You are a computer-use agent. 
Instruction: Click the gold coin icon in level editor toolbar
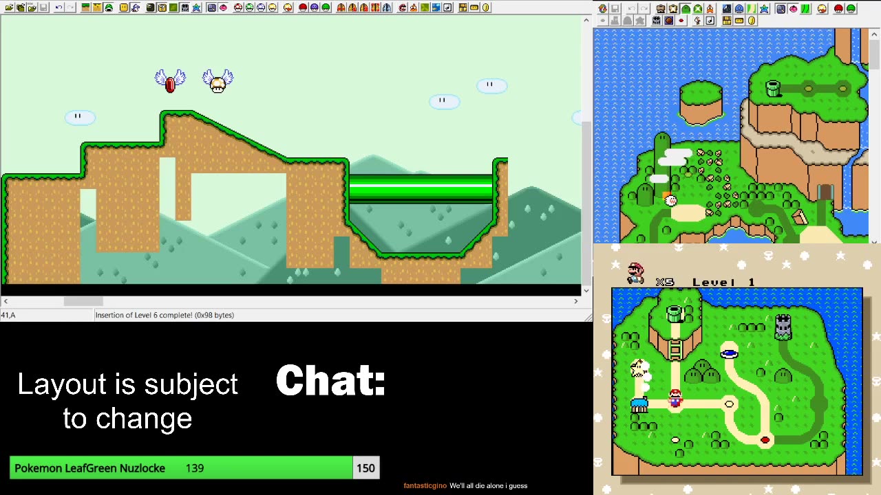pos(485,8)
